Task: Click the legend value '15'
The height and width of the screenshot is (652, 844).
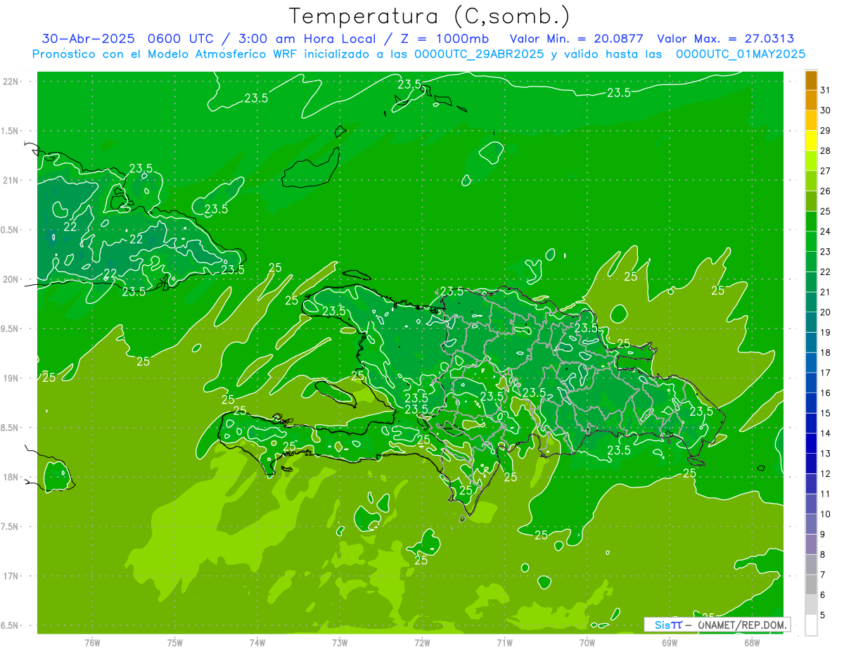Action: [825, 413]
